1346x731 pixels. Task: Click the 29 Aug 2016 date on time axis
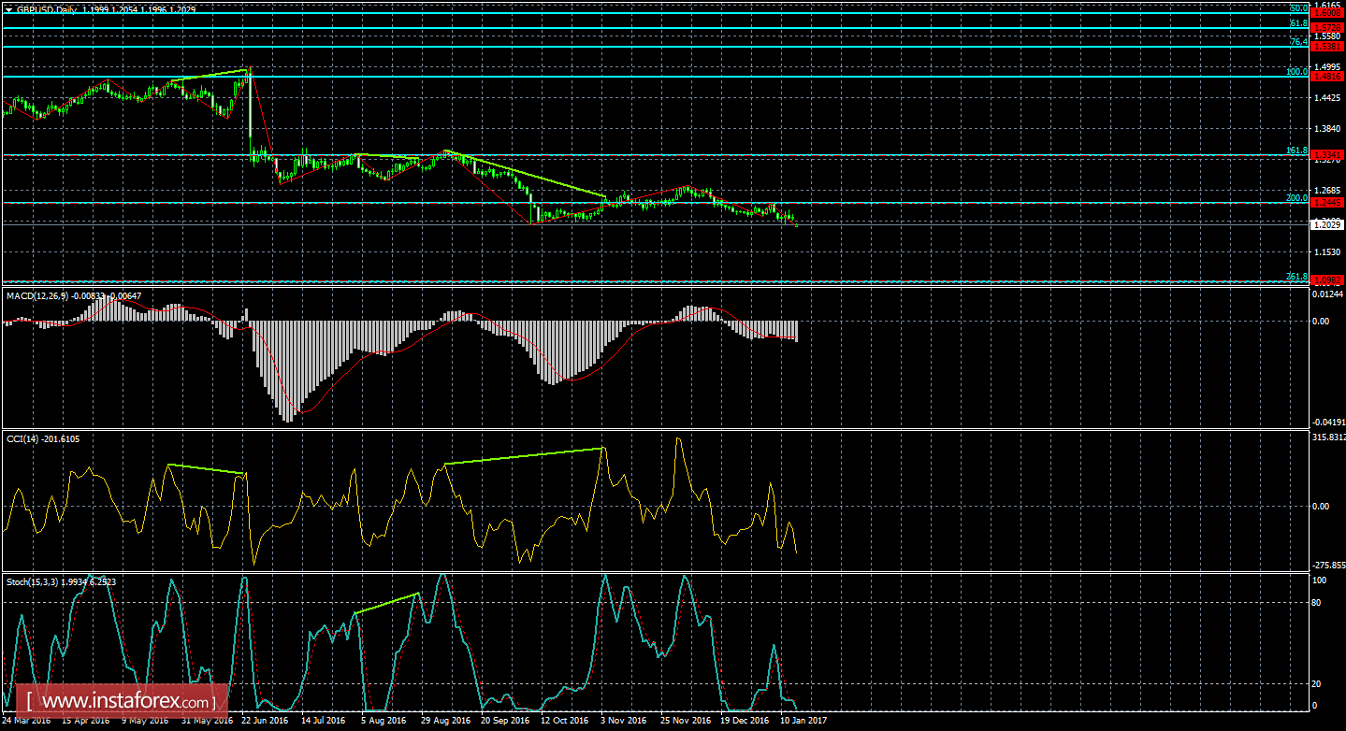click(x=444, y=721)
